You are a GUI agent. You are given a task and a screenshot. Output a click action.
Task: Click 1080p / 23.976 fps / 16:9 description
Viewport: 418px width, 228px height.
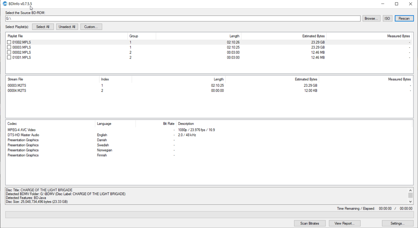pyautogui.click(x=197, y=130)
